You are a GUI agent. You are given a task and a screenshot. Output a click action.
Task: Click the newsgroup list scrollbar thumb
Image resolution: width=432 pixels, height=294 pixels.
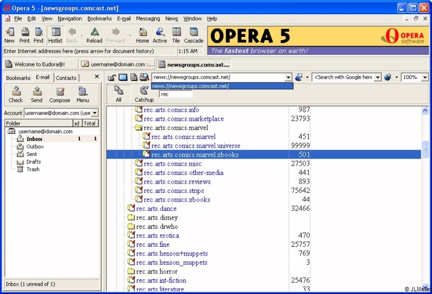click(425, 149)
